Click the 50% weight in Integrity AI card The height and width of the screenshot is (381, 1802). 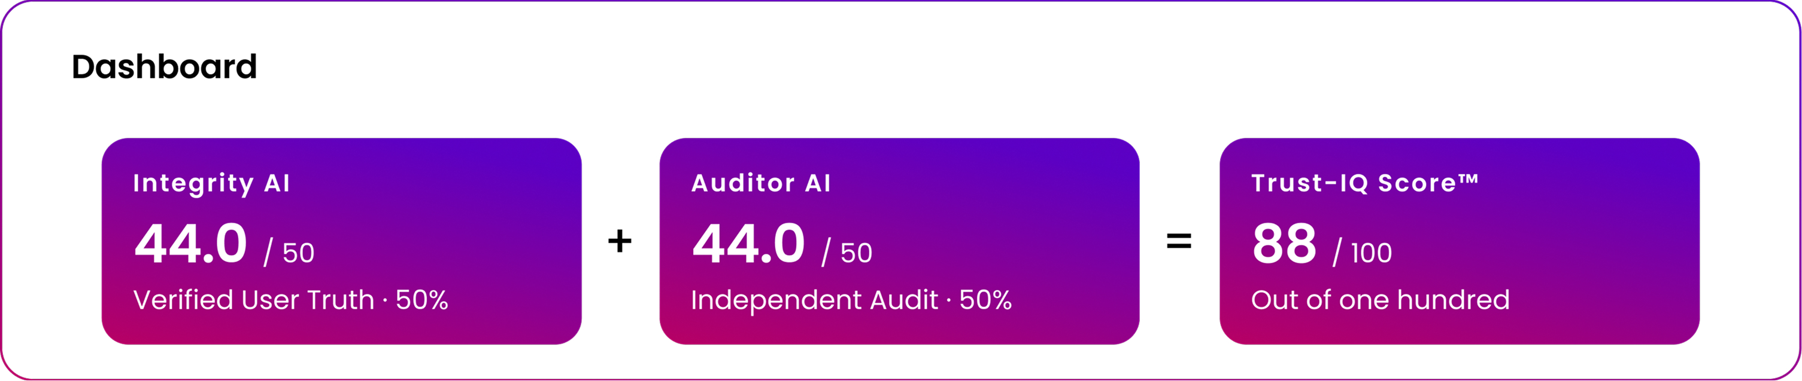422,299
